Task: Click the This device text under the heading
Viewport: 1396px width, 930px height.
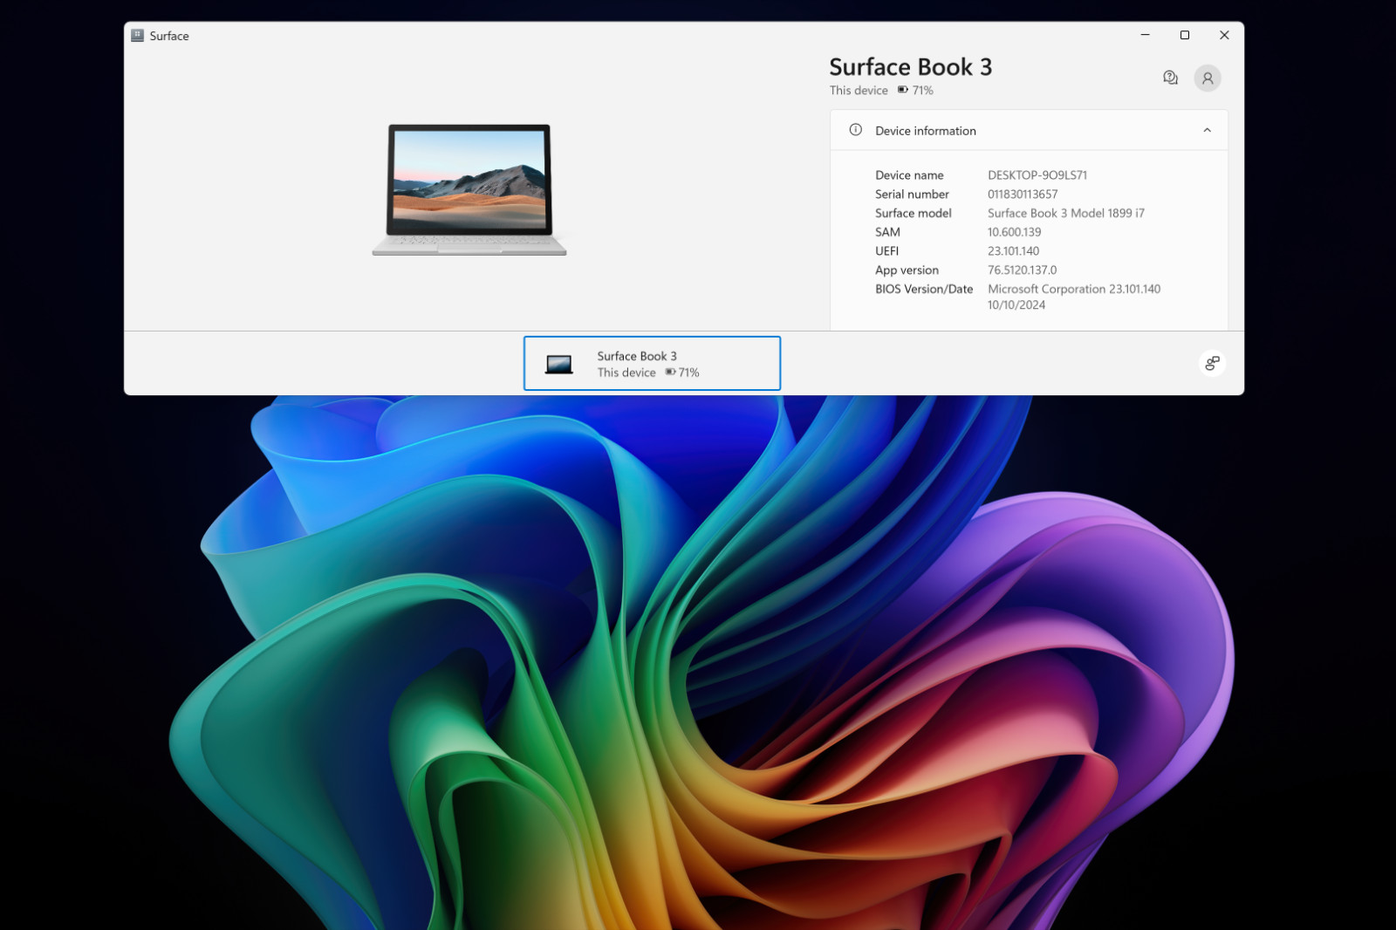Action: [859, 90]
